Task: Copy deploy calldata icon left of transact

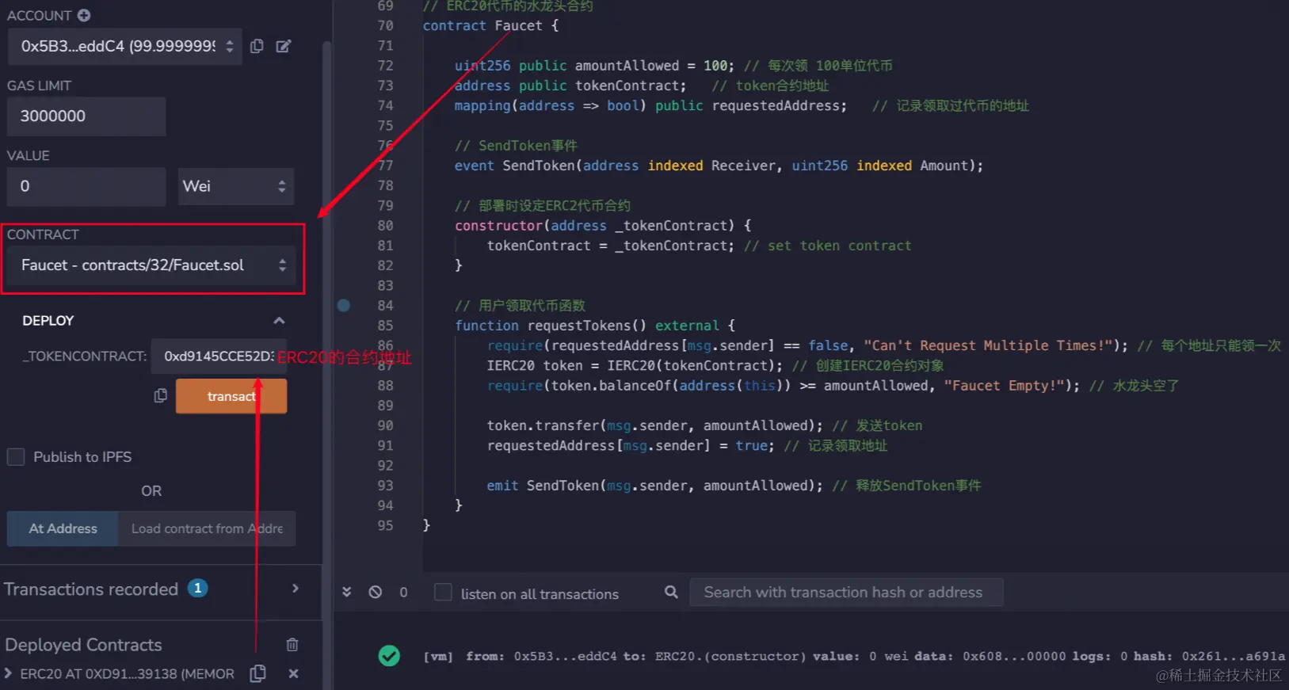Action: click(x=161, y=395)
